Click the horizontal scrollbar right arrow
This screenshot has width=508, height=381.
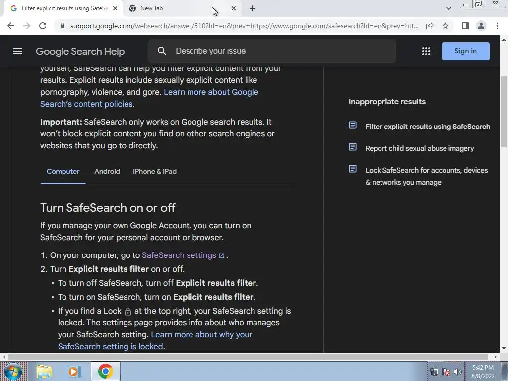(x=496, y=357)
